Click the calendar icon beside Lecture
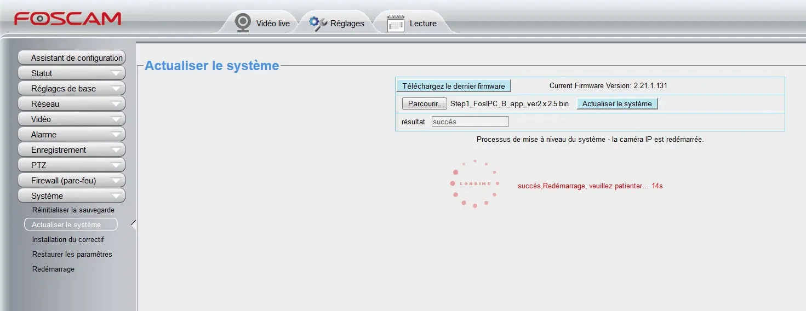 (396, 24)
